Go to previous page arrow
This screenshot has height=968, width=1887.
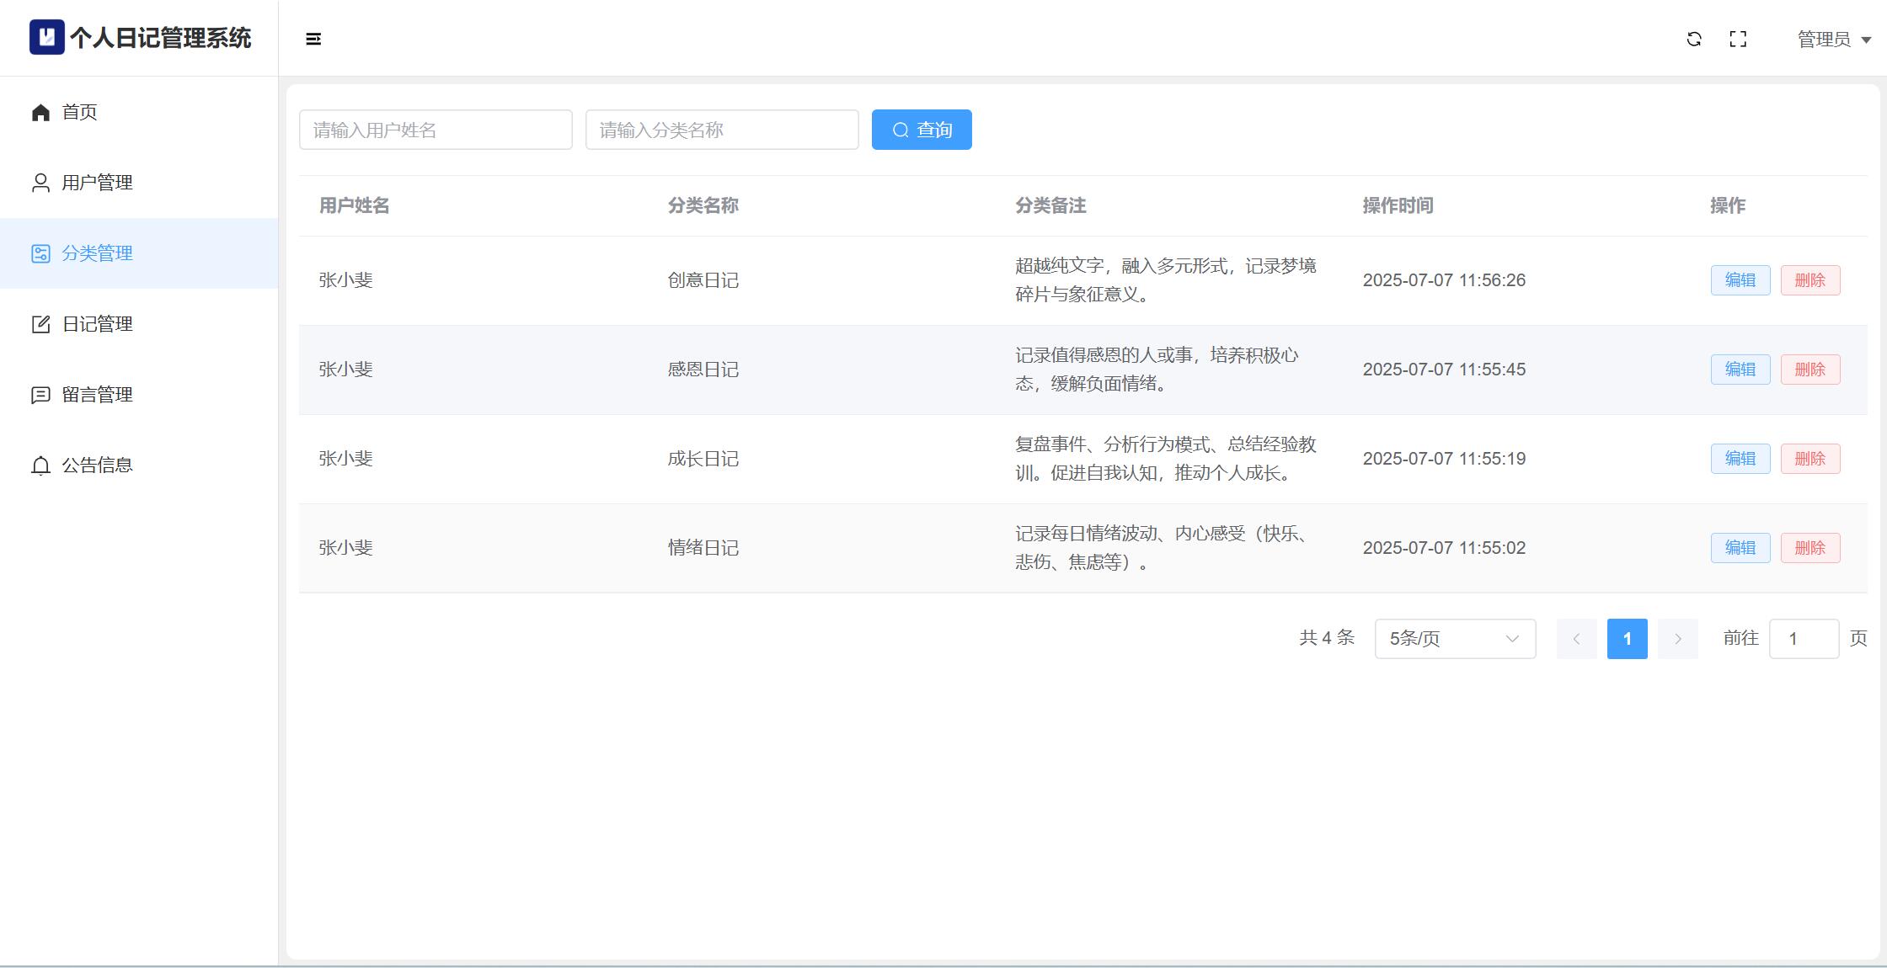click(x=1576, y=639)
